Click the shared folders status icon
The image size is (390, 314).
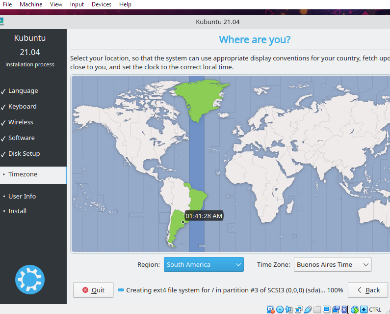click(317, 310)
